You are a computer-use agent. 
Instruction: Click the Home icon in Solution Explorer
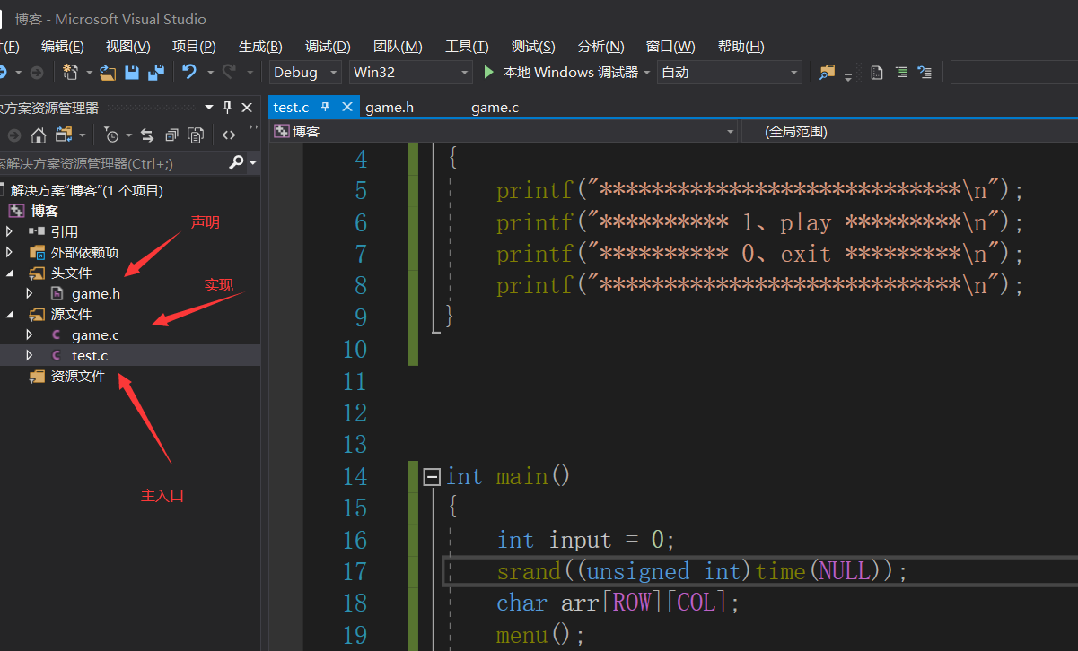click(x=39, y=135)
